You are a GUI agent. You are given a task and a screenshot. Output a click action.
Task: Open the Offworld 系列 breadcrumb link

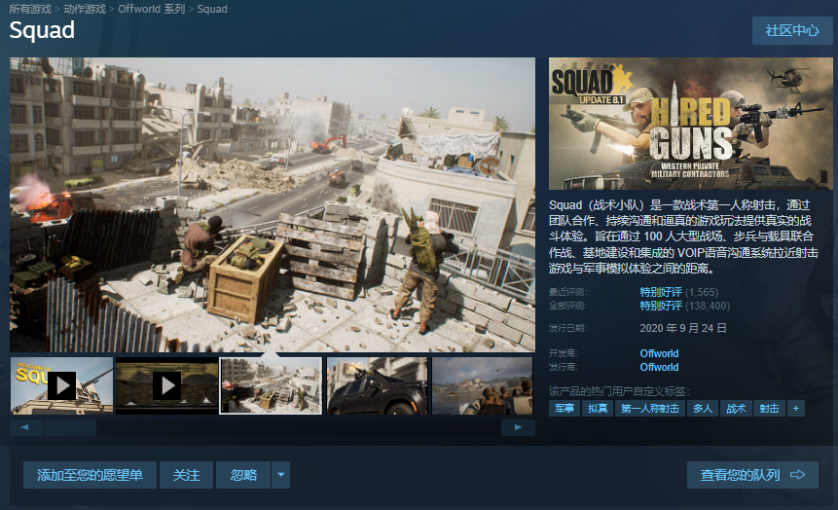click(151, 9)
